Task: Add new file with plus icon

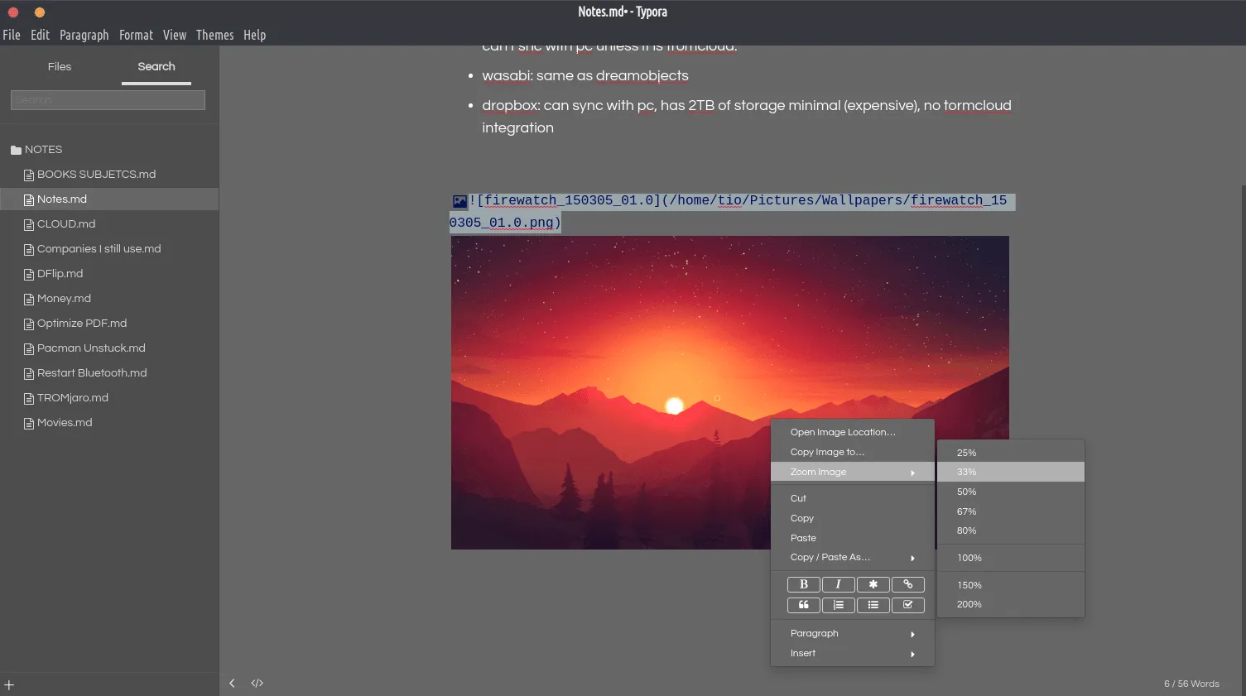Action: [x=9, y=685]
